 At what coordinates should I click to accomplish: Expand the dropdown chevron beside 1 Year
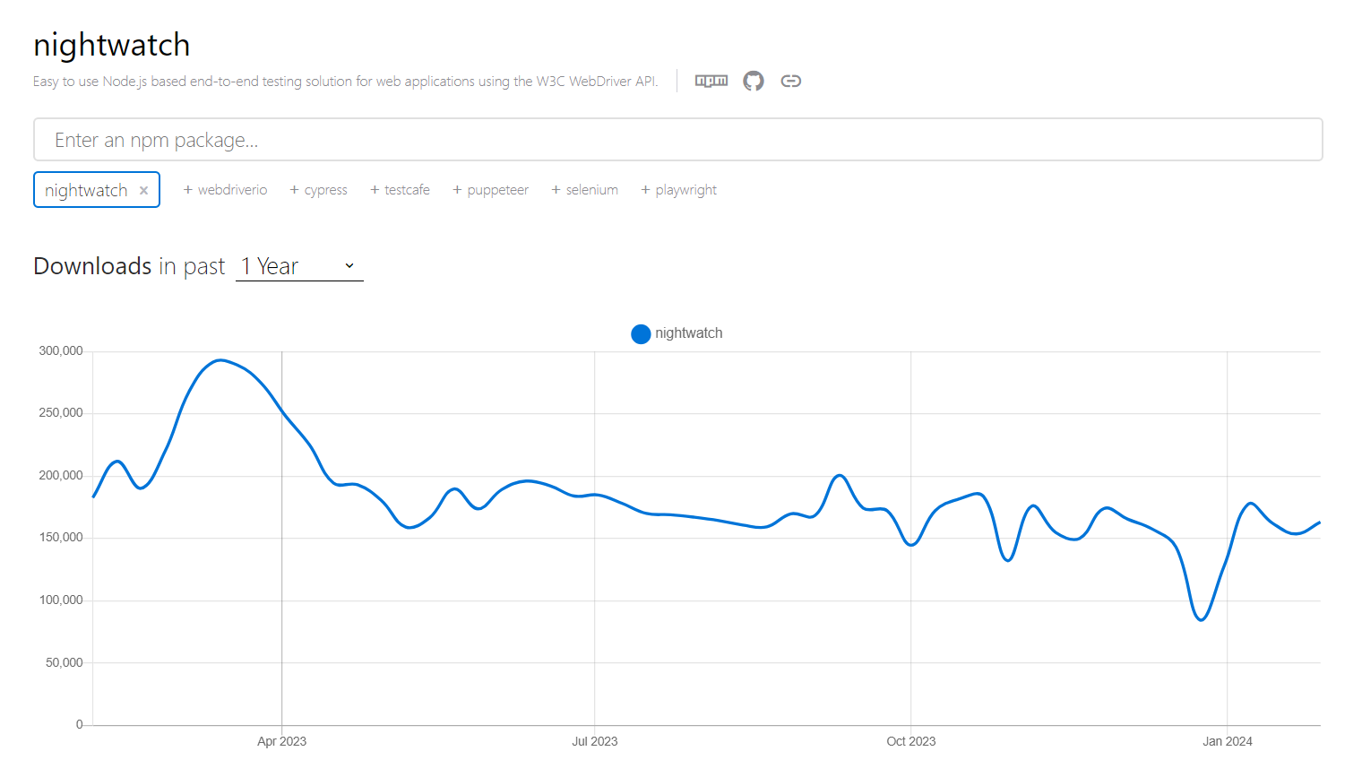point(350,265)
